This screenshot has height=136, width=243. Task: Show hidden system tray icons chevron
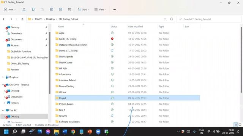[x=178, y=131]
